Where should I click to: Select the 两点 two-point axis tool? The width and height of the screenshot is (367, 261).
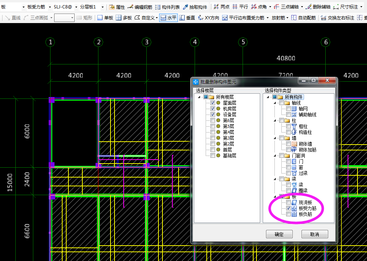click(222, 7)
